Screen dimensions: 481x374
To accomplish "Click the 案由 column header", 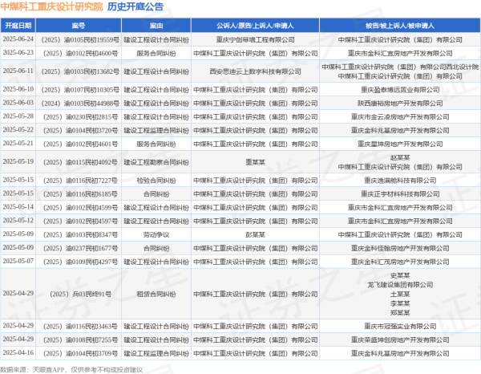I will click(x=156, y=26).
